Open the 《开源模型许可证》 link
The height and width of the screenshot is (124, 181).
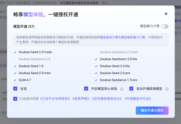[x=138, y=99]
